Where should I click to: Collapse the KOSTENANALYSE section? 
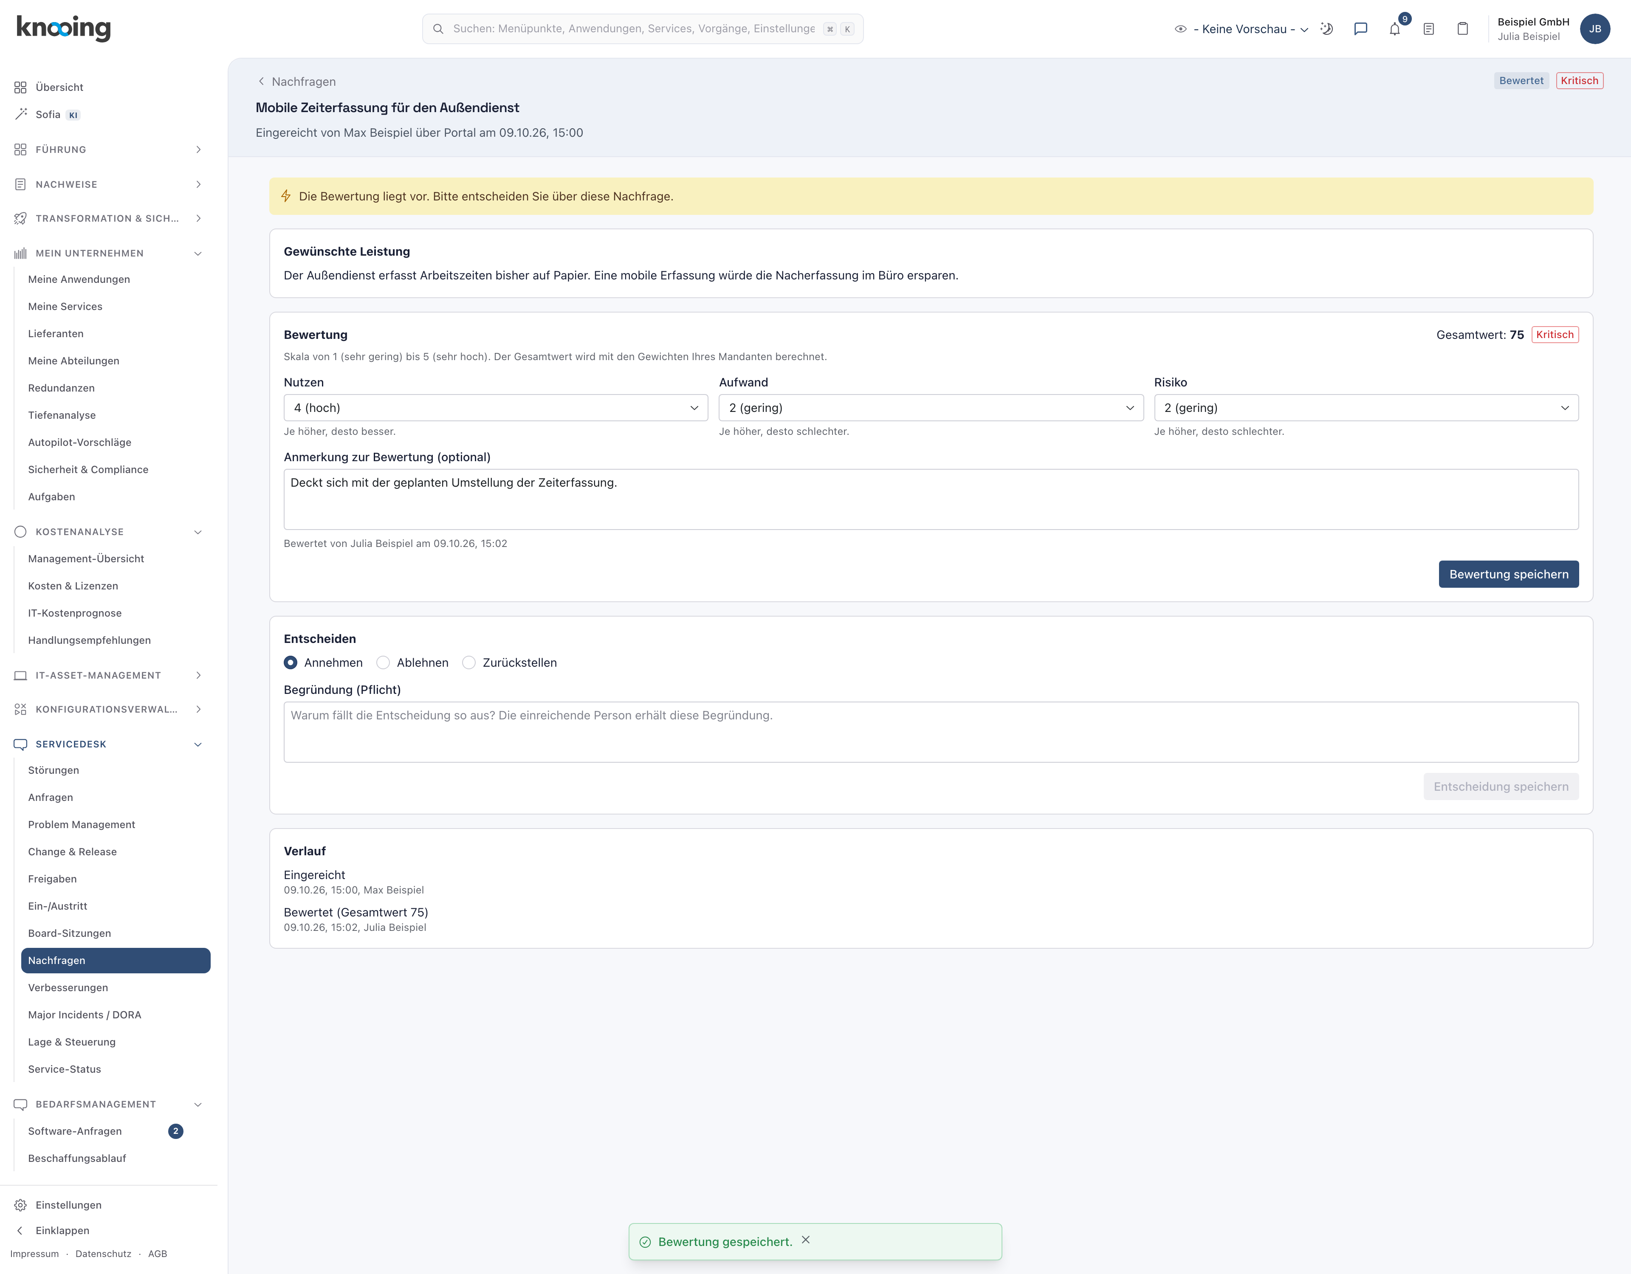(x=108, y=532)
